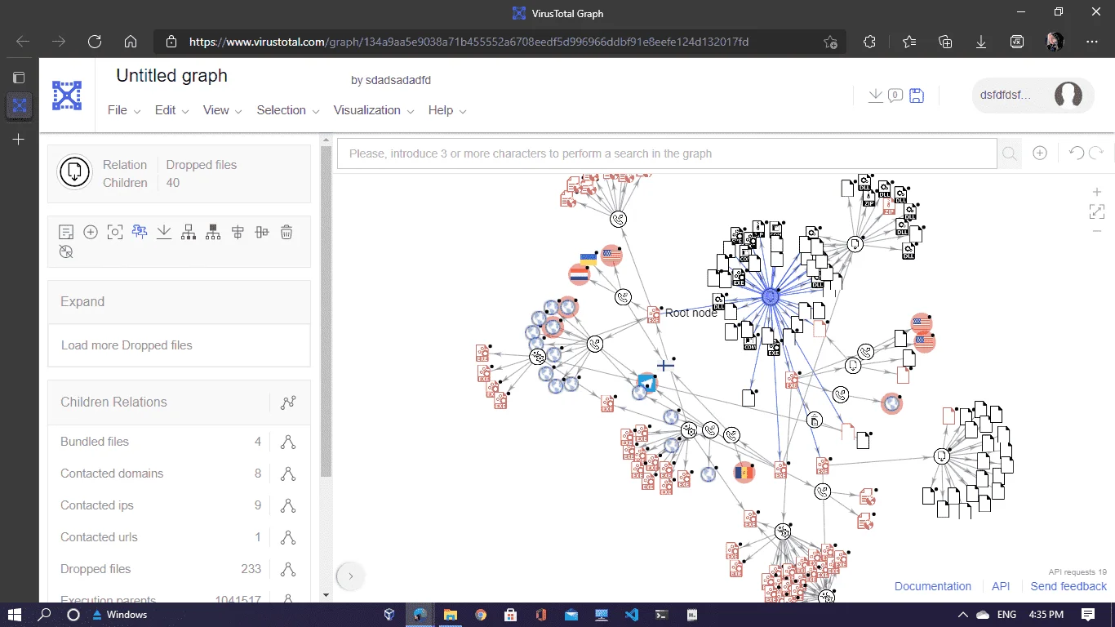Screen dimensions: 1115x627
Task: Select the Telegram-style blue node in graph
Action: point(646,382)
